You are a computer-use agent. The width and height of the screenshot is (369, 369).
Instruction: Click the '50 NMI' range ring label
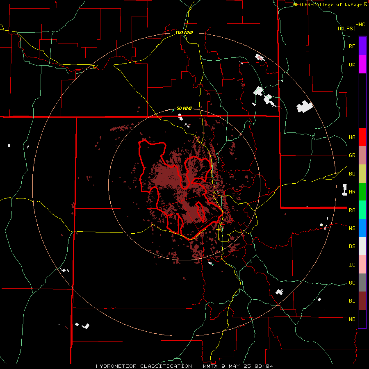click(184, 108)
